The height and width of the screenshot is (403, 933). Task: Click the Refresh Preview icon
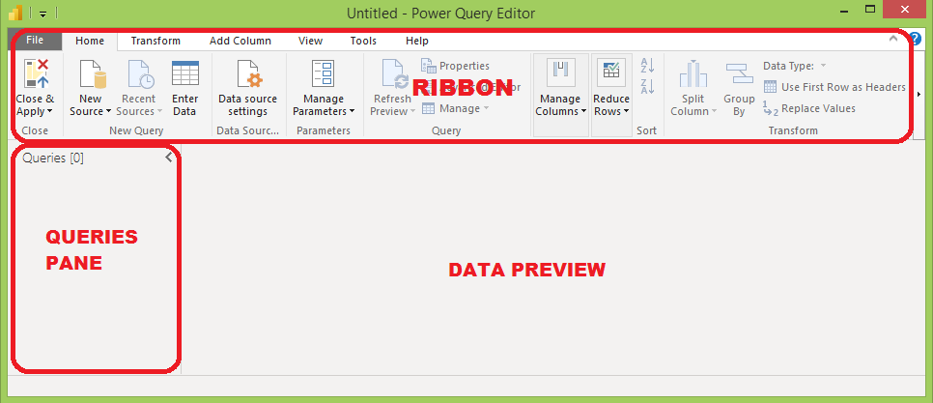click(x=394, y=73)
